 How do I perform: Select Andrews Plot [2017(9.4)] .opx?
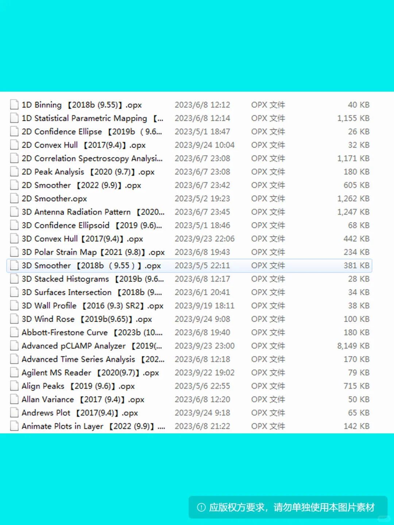click(x=80, y=413)
